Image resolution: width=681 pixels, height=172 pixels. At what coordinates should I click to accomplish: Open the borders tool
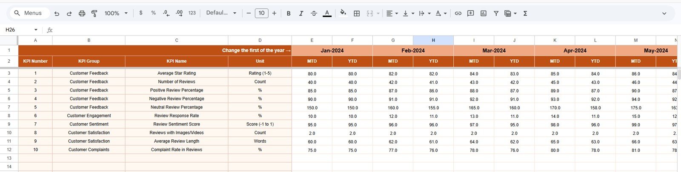pyautogui.click(x=357, y=14)
